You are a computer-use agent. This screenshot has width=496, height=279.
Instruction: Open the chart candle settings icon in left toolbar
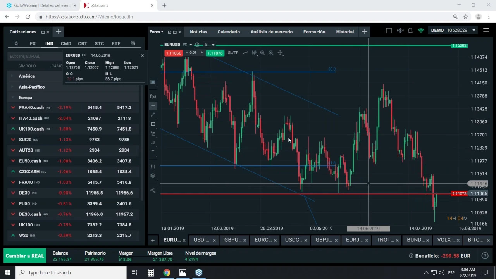tap(153, 166)
